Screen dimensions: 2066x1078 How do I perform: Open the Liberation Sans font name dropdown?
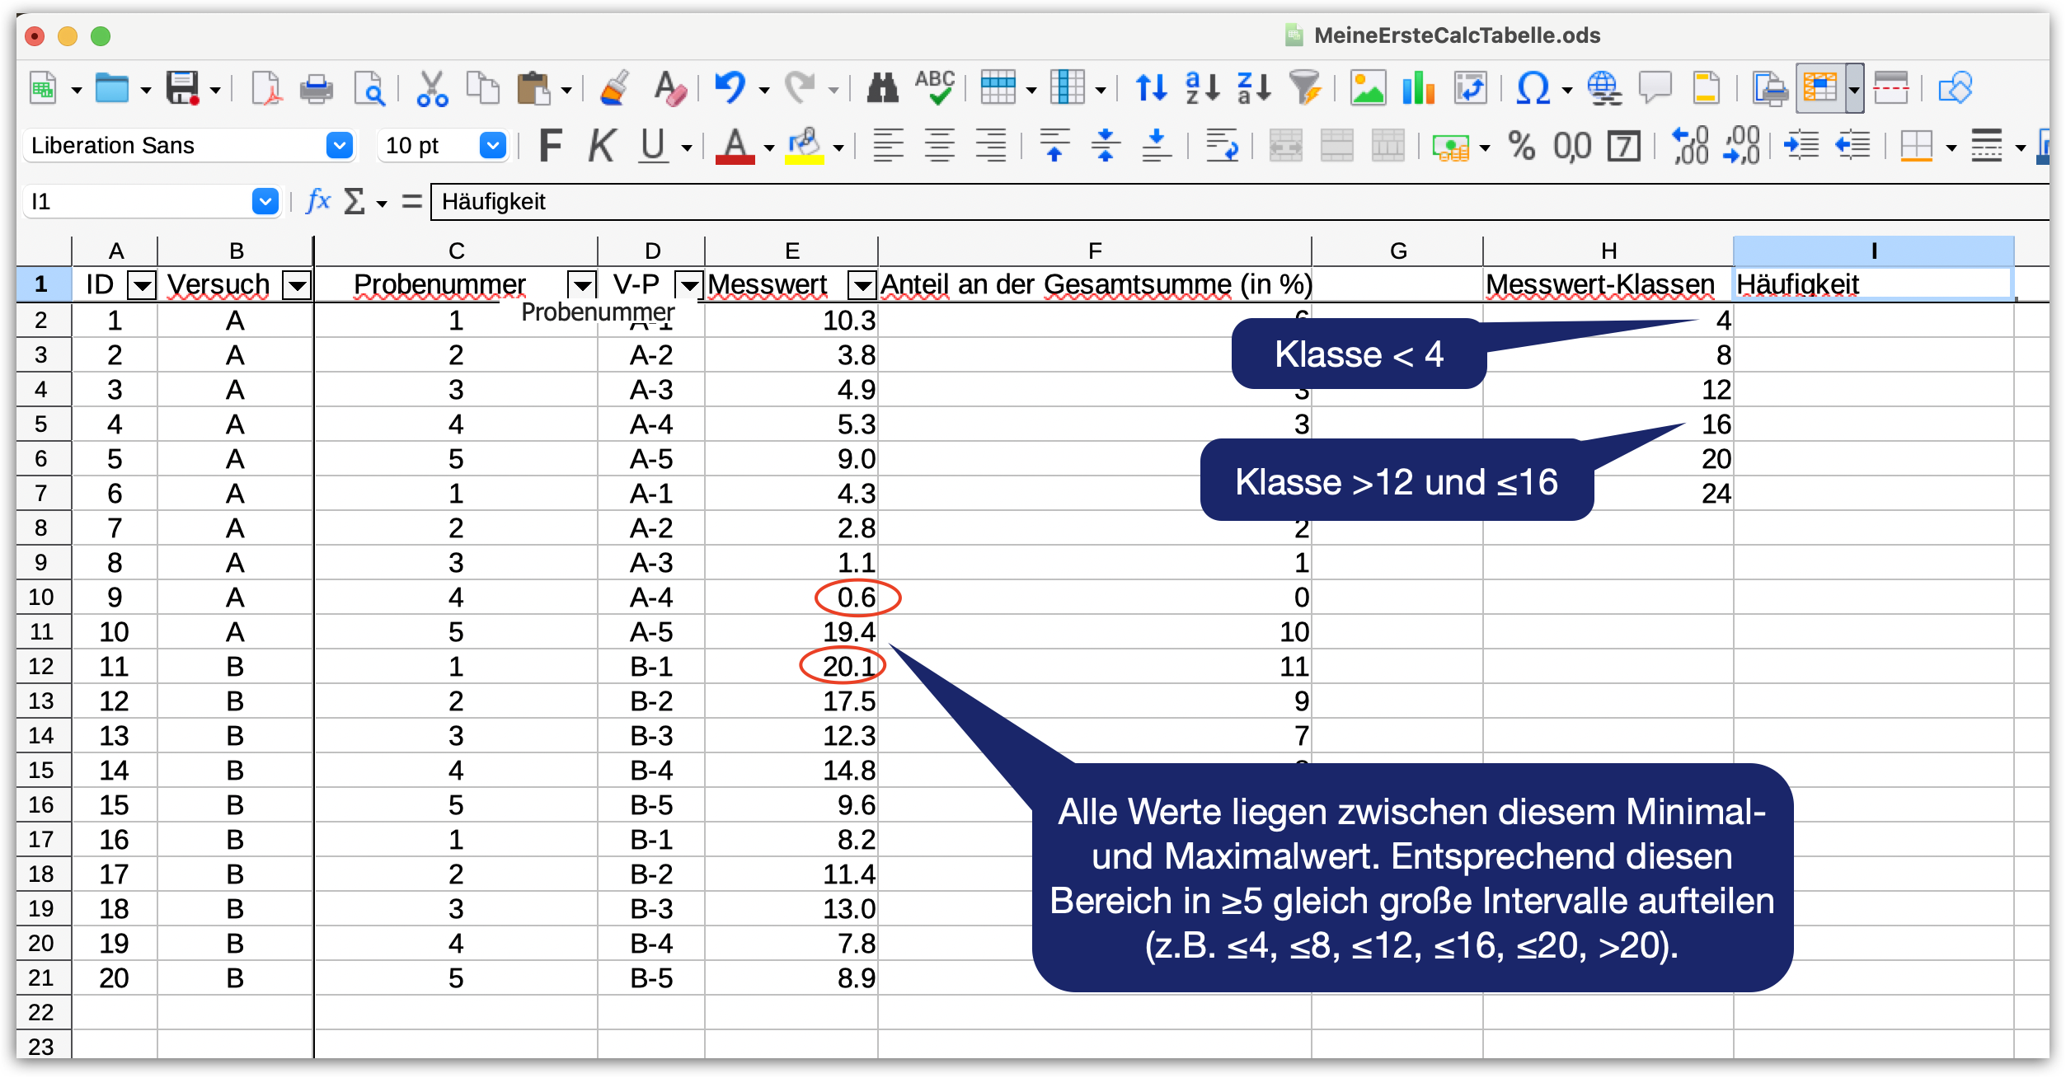(339, 145)
